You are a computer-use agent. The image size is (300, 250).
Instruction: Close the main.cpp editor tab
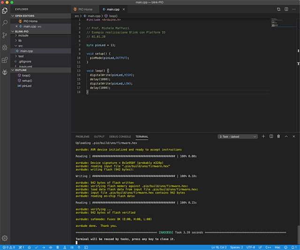[123, 9]
